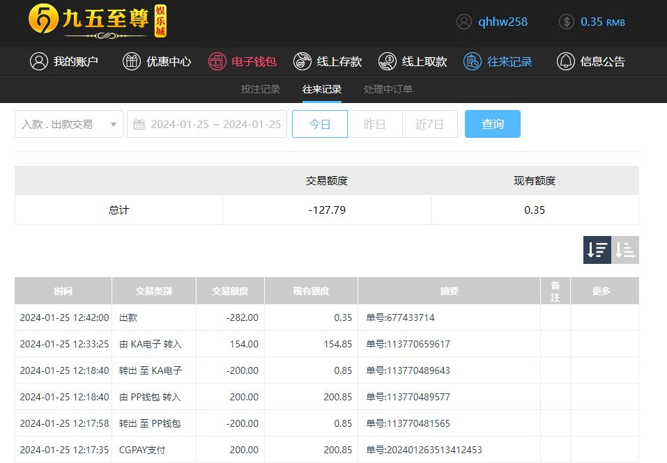Select the 昨日 date filter

click(375, 124)
